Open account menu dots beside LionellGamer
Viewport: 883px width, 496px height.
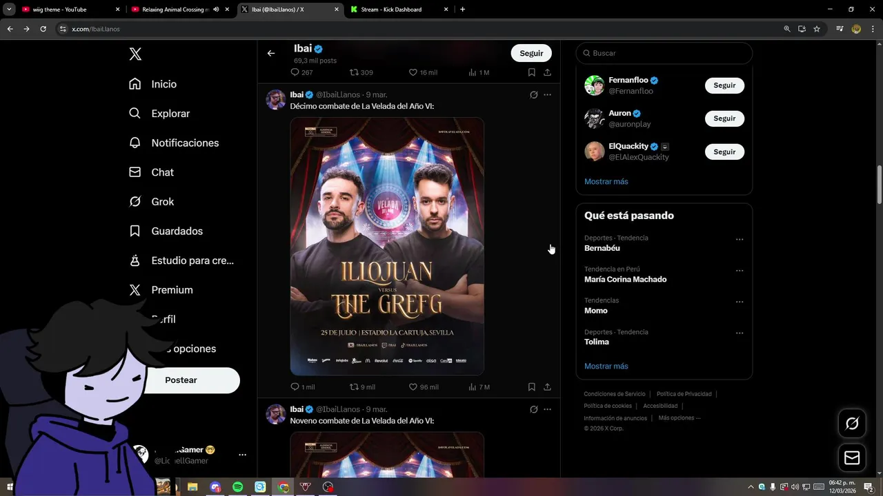(x=242, y=455)
